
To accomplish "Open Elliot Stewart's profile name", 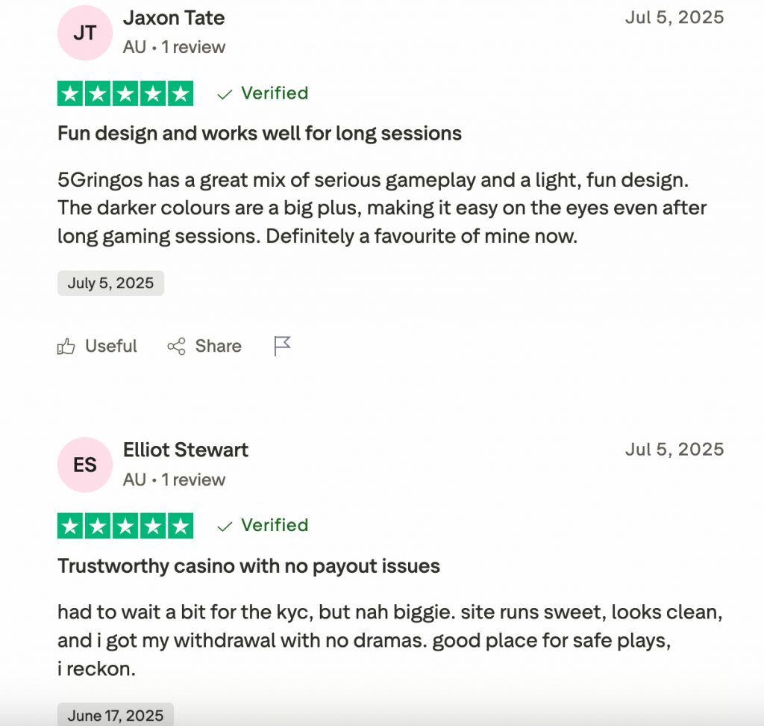I will click(186, 450).
